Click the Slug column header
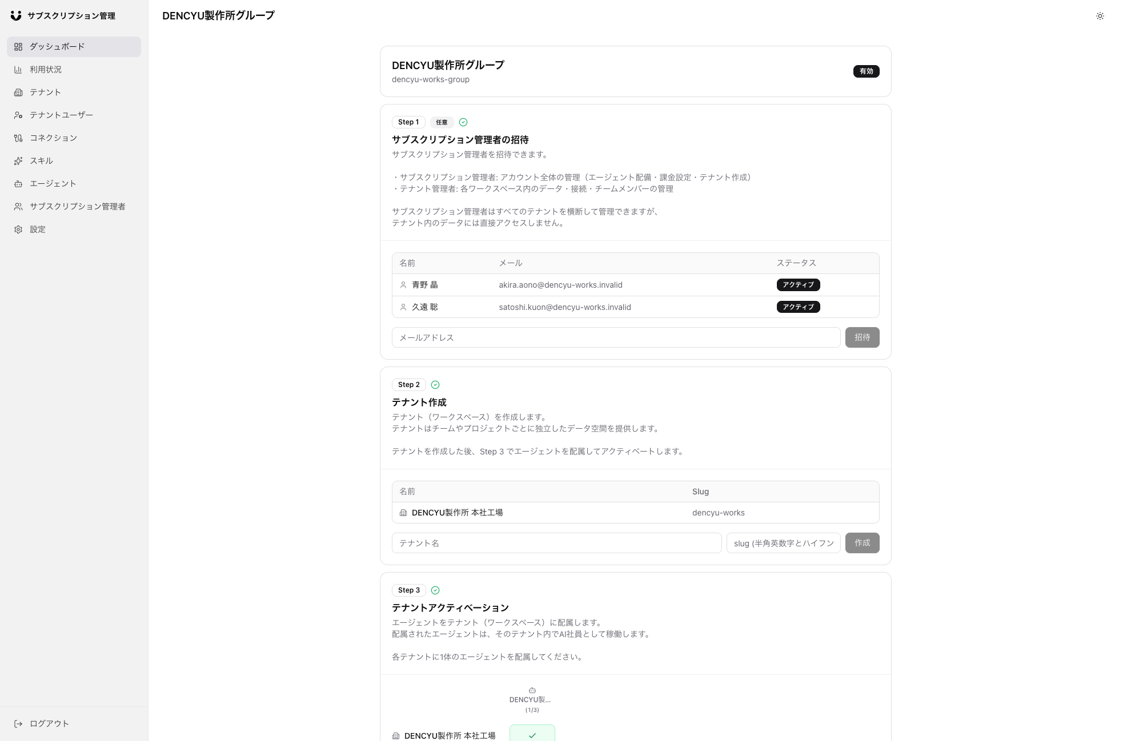Screen dimensions: 1123x741 (700, 492)
